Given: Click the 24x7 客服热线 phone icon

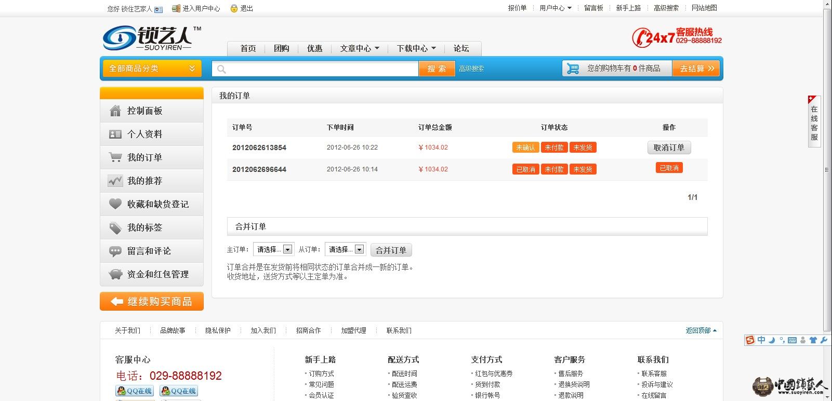Looking at the screenshot, I should 641,37.
